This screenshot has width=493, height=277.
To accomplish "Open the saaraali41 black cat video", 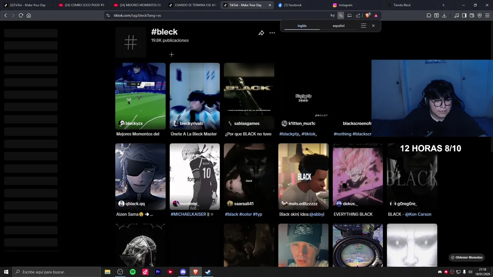I will (x=249, y=177).
